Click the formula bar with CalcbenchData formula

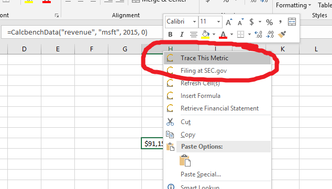(x=82, y=32)
